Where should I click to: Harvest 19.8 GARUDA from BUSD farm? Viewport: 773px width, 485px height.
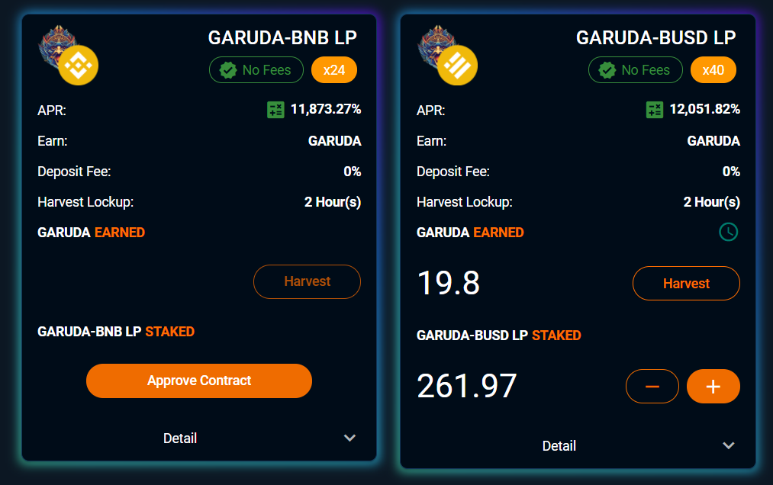tap(686, 284)
